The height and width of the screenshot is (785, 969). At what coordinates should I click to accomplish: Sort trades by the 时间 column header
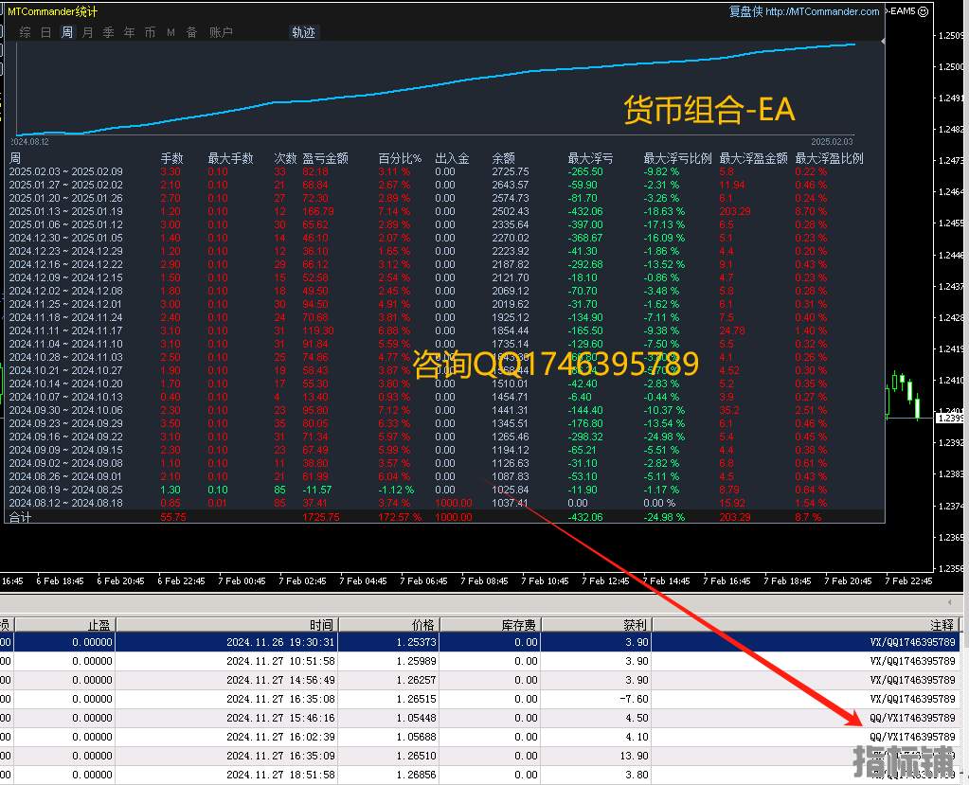click(321, 625)
